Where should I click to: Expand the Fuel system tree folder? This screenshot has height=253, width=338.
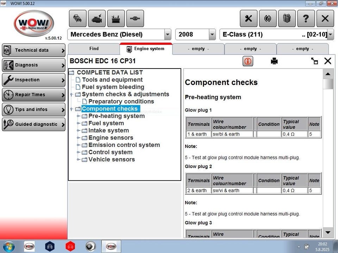click(x=79, y=123)
